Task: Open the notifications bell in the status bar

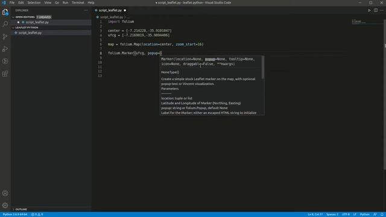Action: pos(382,215)
